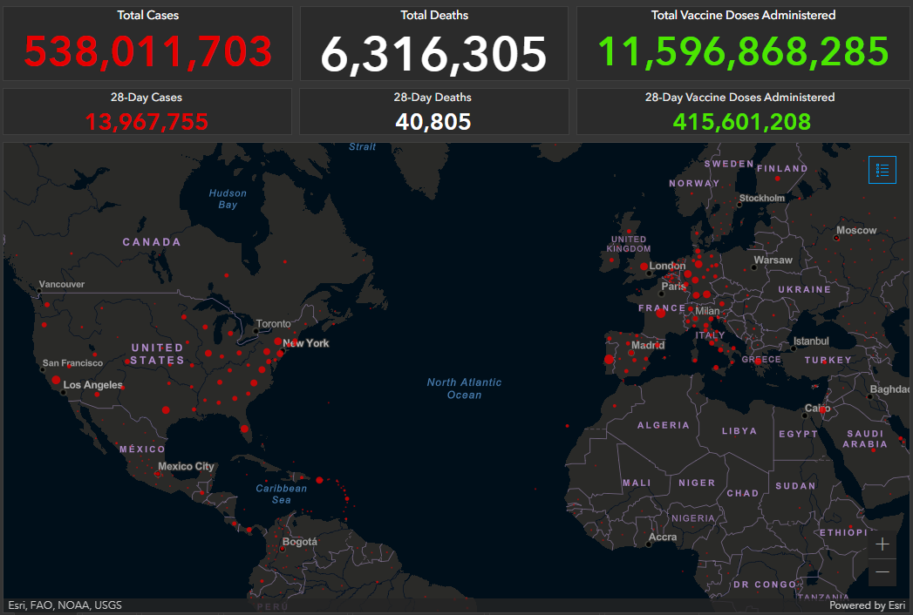Click the Los Angeles map label
The height and width of the screenshot is (615, 913).
point(92,385)
